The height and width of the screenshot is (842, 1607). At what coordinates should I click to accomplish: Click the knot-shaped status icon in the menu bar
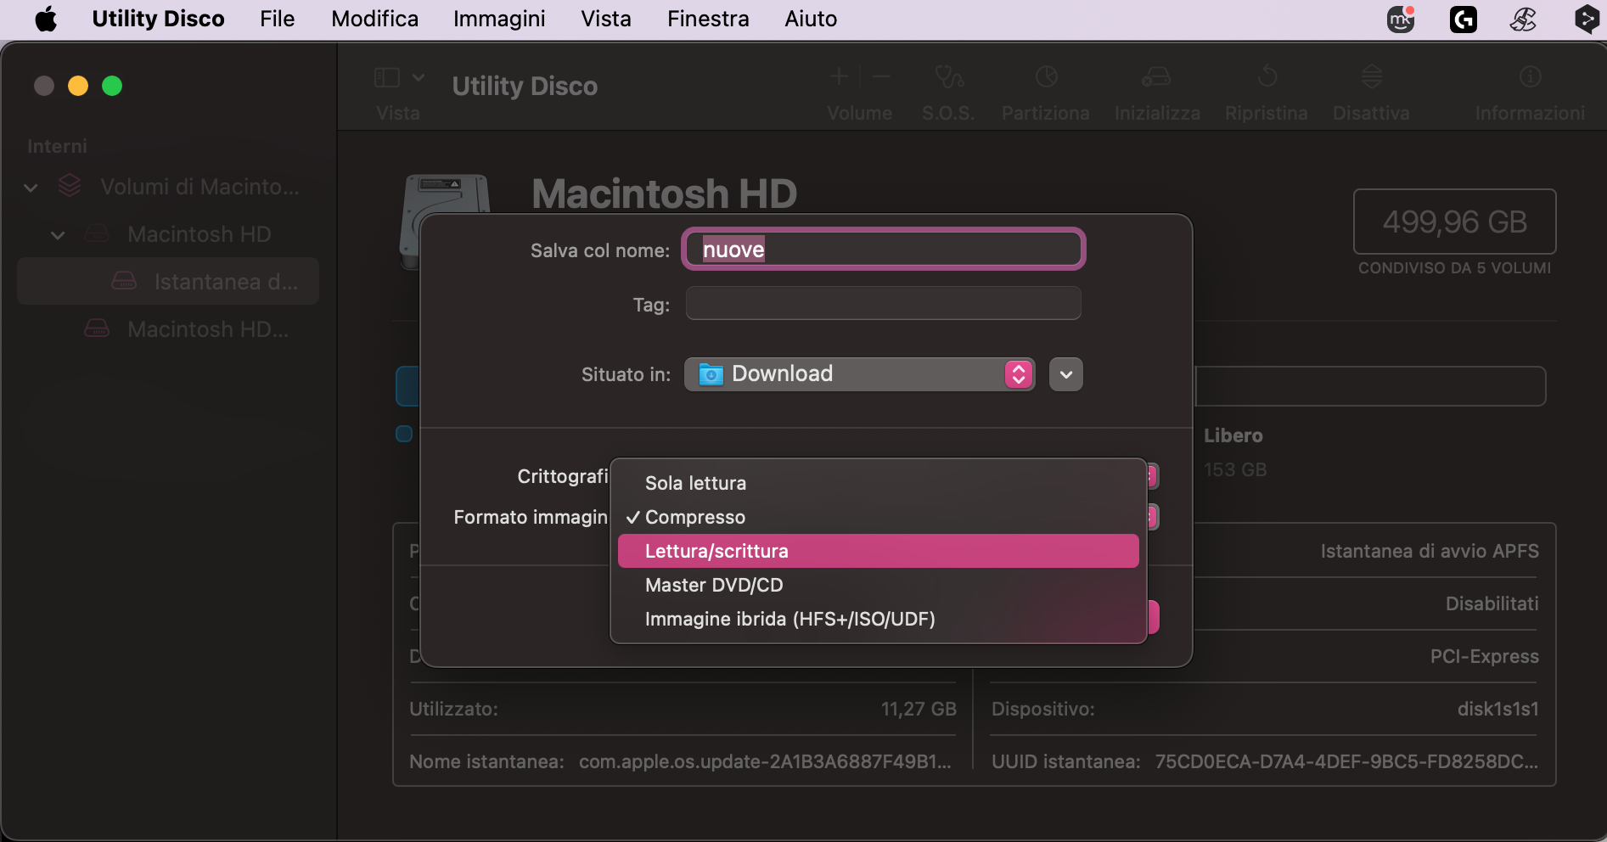pyautogui.click(x=1524, y=19)
